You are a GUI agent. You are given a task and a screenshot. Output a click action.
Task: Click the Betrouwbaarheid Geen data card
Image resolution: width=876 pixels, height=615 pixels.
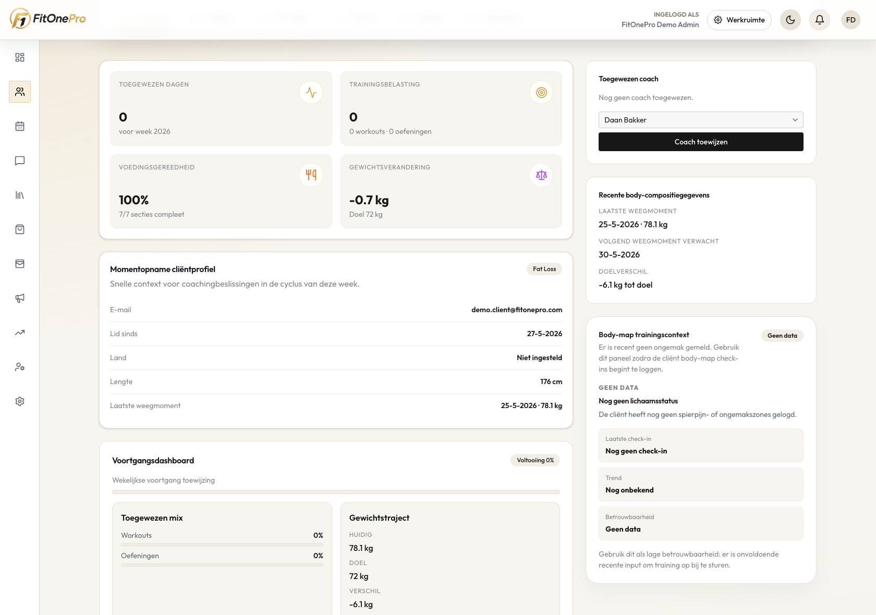coord(701,523)
